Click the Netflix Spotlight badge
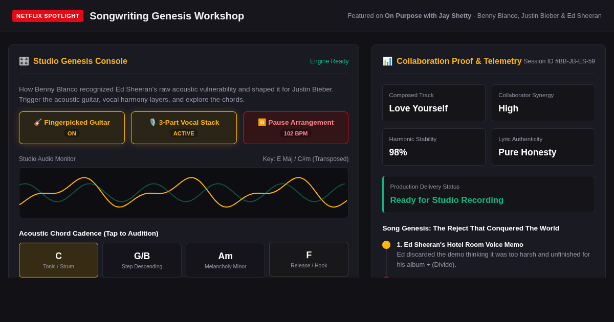614x322 pixels. [48, 16]
